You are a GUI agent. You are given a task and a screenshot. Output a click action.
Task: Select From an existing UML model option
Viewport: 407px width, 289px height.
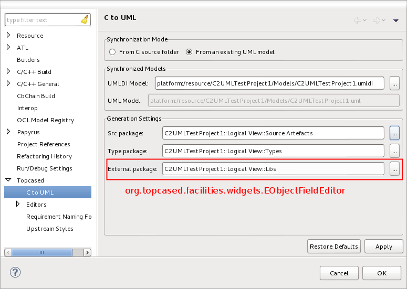[x=230, y=52]
